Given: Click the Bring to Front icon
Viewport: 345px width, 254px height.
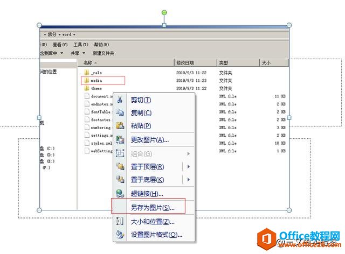Looking at the screenshot, I should pyautogui.click(x=120, y=166).
